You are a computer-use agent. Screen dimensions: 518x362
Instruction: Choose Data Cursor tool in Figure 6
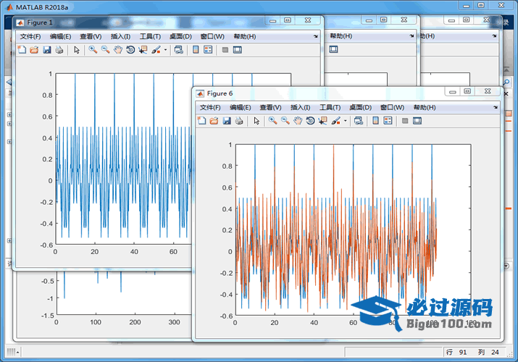click(322, 121)
